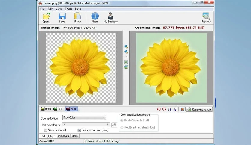Click the right arrow of Reduce colors slider

[x=108, y=124]
